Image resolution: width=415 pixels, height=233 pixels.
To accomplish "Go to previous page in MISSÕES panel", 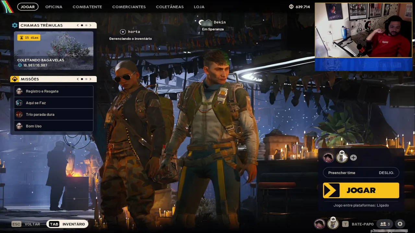I will pos(77,79).
